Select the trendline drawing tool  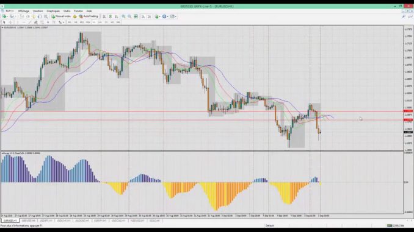click(x=30, y=23)
